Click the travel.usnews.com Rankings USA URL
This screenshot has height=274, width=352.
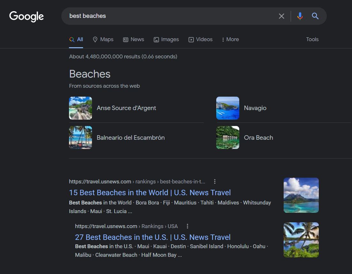[126, 226]
